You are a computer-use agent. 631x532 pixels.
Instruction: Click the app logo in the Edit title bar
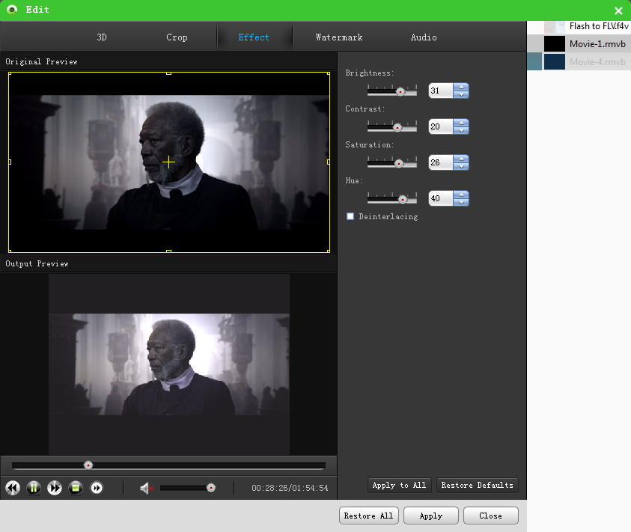point(12,9)
